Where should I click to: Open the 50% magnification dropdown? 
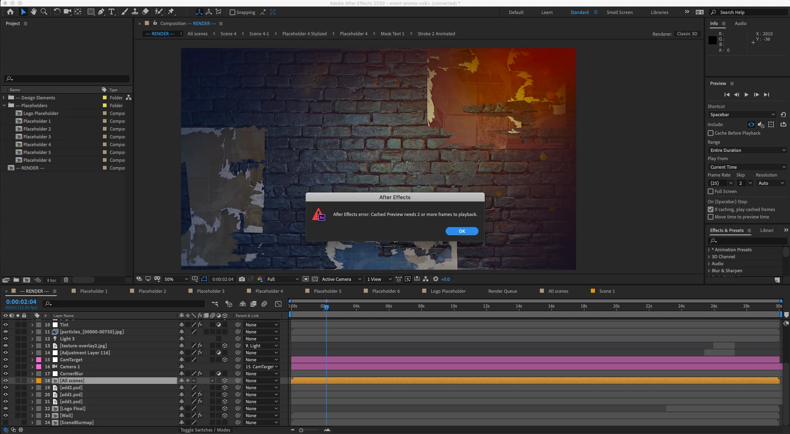click(x=176, y=279)
